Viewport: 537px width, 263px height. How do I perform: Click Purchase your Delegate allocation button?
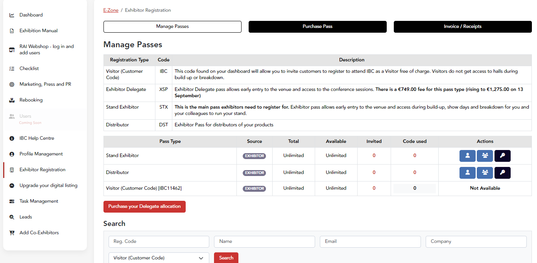(144, 206)
